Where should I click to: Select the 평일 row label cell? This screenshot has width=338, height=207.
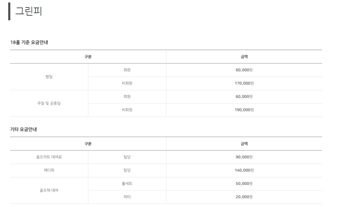(49, 77)
